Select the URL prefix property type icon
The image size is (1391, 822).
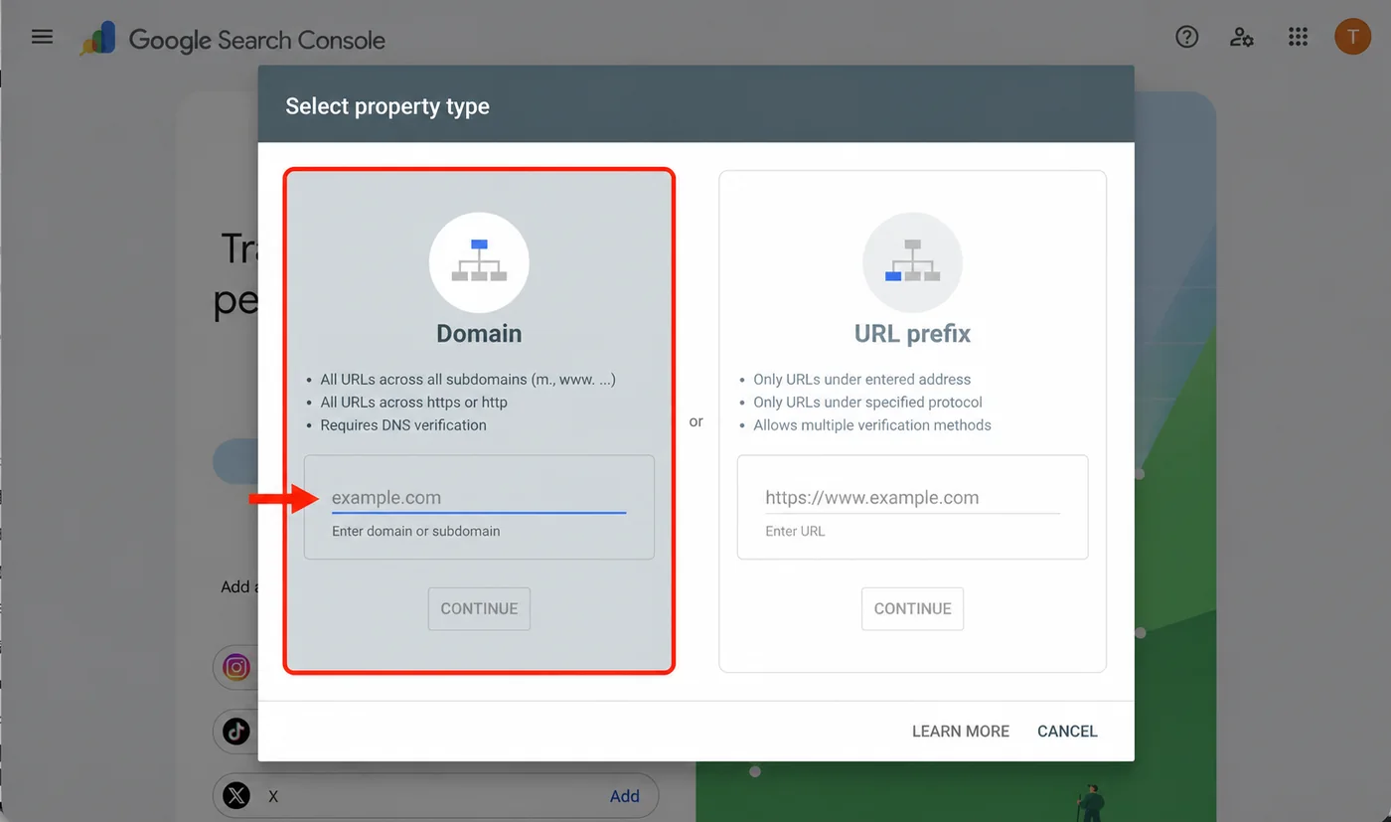(x=912, y=263)
